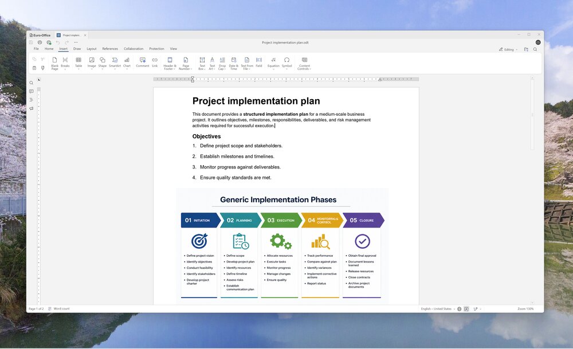
Task: Insert a Field
Action: click(259, 62)
